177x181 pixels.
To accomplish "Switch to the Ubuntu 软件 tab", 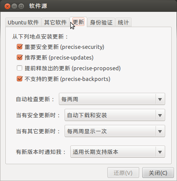I will click(x=23, y=23).
